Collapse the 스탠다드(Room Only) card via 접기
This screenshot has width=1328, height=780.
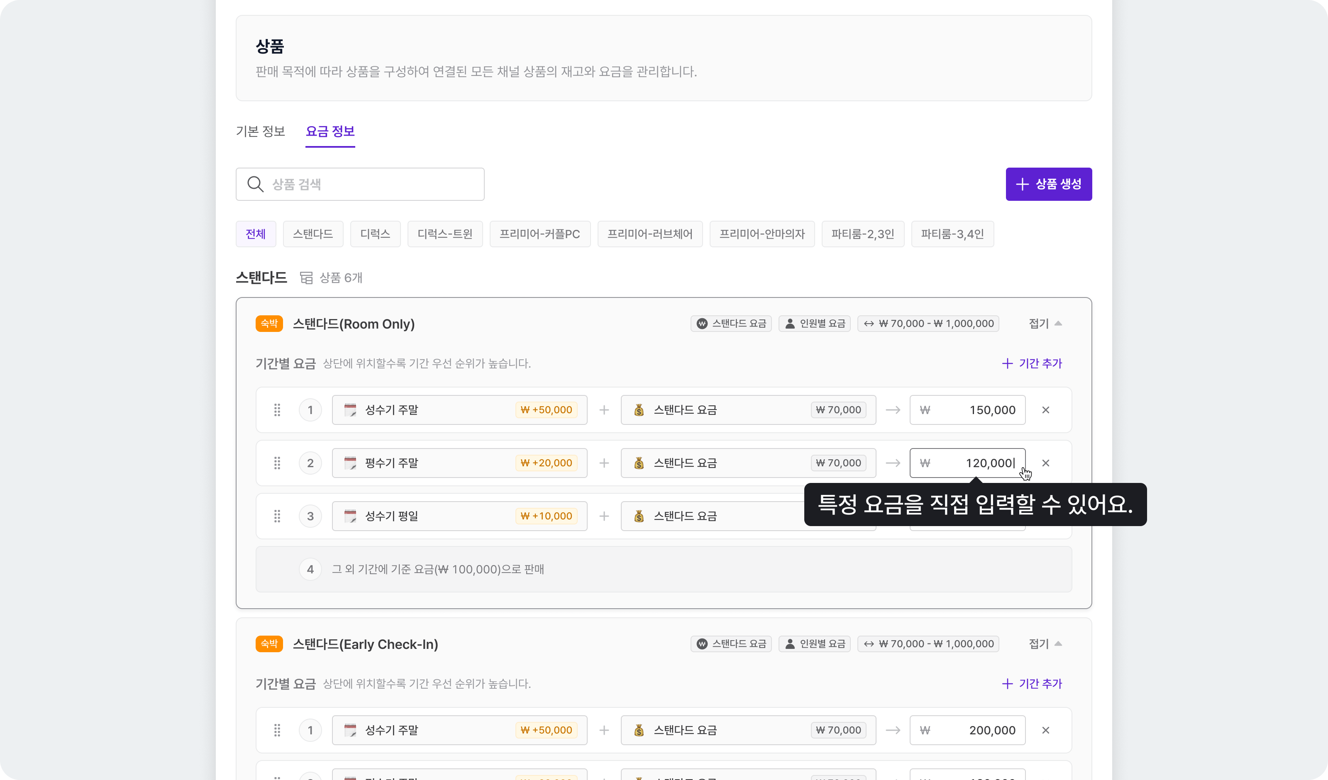tap(1045, 324)
